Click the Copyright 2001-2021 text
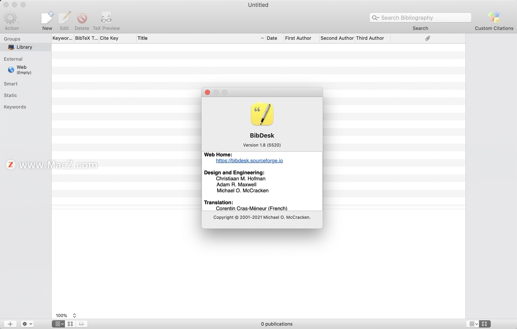 point(262,217)
